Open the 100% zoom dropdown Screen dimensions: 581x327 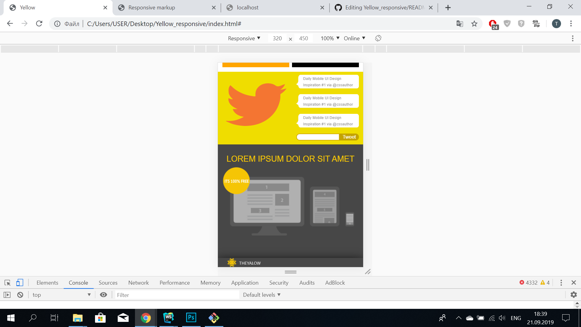[x=330, y=38]
